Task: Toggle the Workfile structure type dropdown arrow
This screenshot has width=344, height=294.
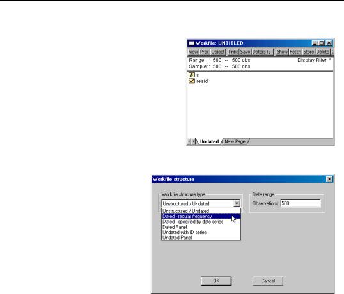Action: 237,203
